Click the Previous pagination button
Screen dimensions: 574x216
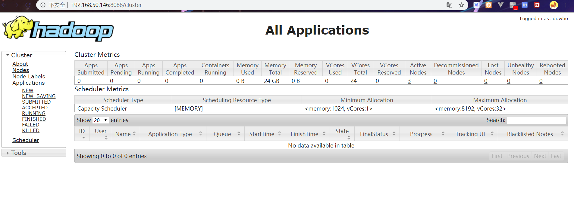(518, 156)
